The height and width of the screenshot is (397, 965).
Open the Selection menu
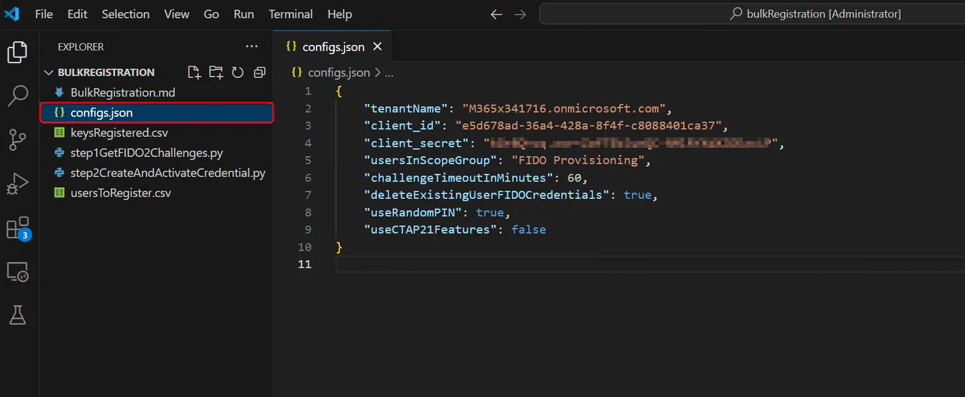(125, 14)
